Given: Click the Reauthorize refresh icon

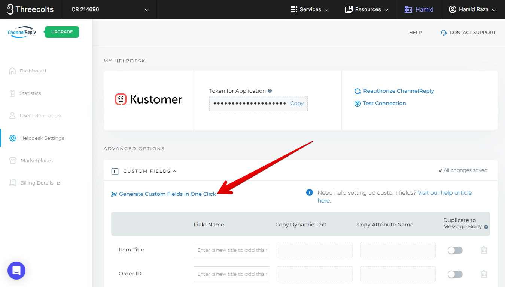Looking at the screenshot, I should coord(358,91).
